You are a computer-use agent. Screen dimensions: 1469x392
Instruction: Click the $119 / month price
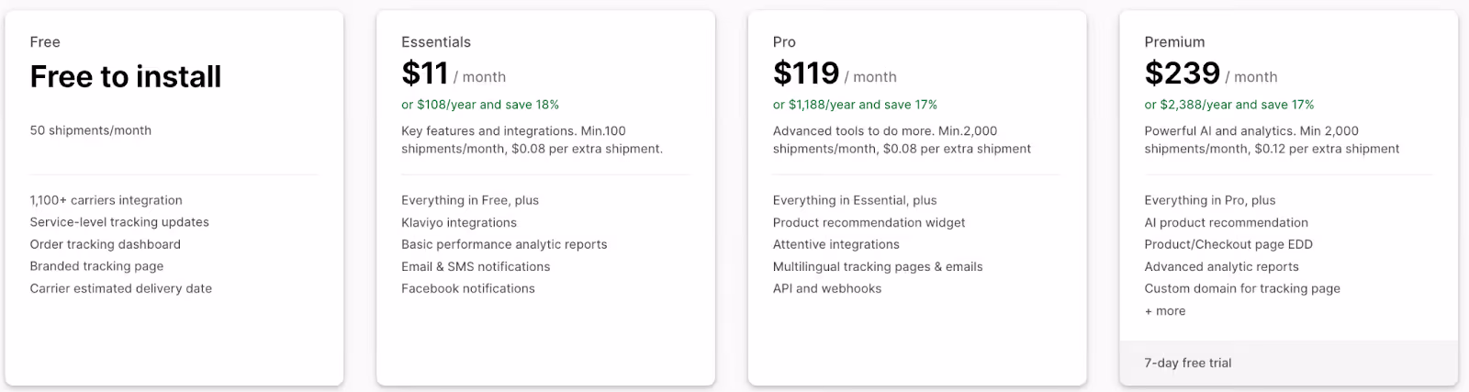(835, 73)
